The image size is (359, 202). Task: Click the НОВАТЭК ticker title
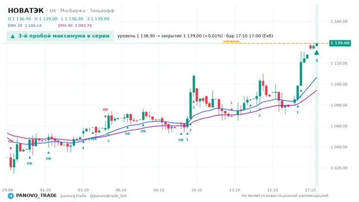click(26, 11)
